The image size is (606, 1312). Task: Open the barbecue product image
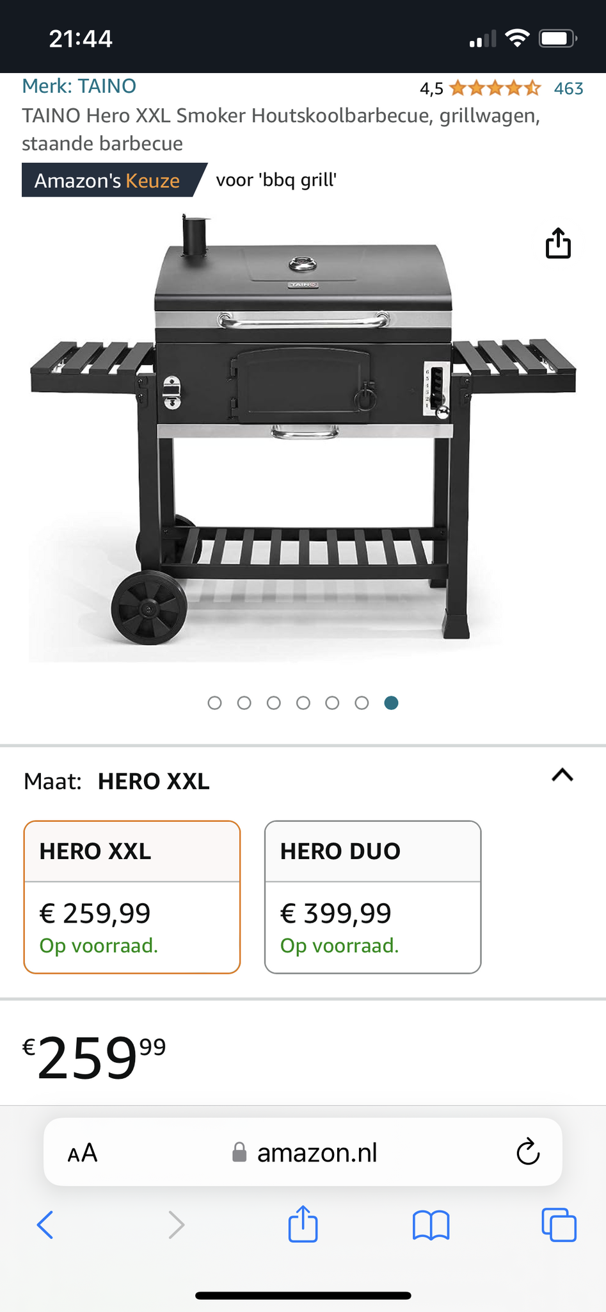(x=303, y=436)
